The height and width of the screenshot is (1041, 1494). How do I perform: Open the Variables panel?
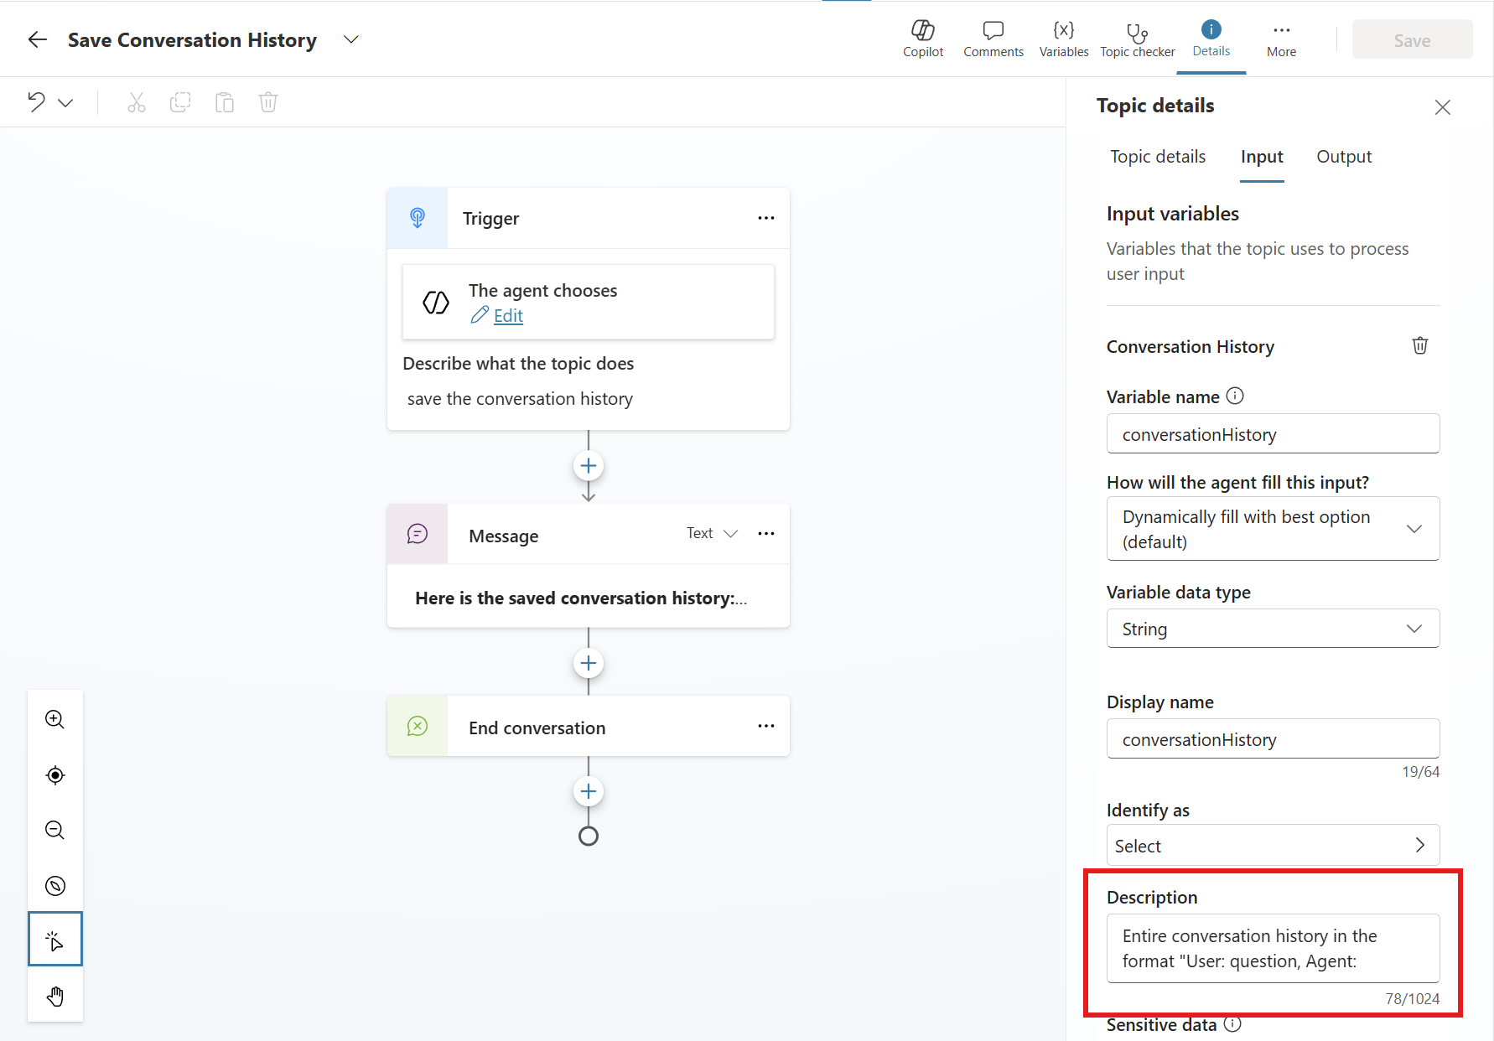[x=1063, y=39]
